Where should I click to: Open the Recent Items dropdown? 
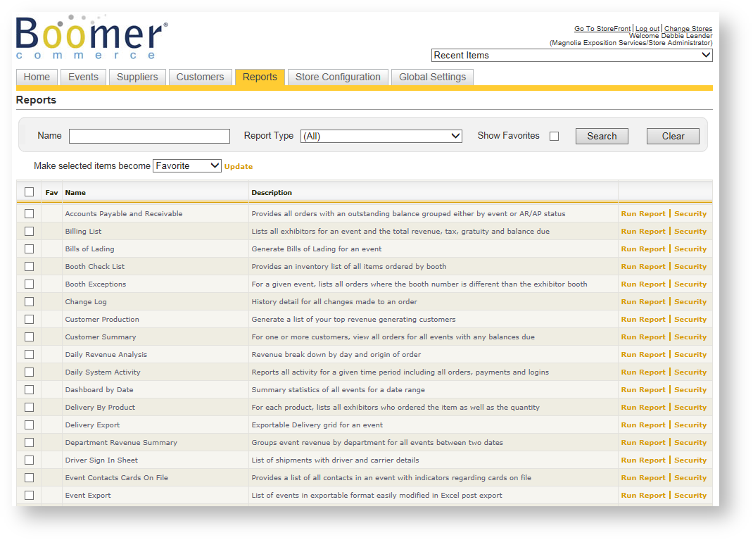coord(571,56)
